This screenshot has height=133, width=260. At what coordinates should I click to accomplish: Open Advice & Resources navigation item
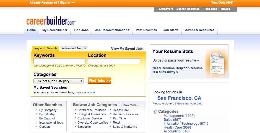tap(200, 30)
